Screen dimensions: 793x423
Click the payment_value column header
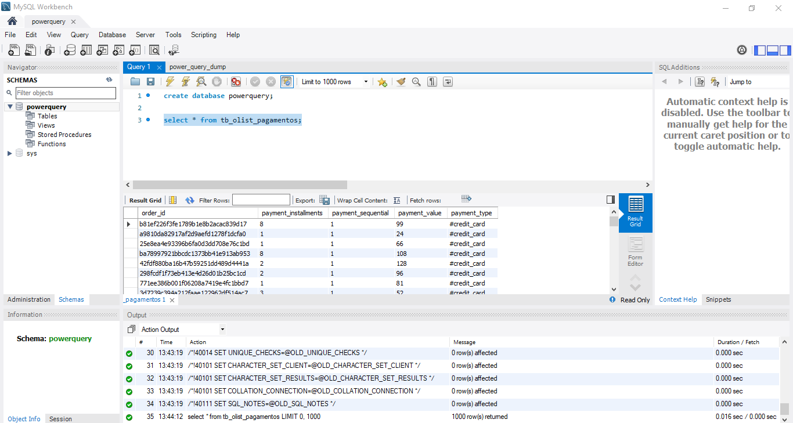(x=420, y=213)
